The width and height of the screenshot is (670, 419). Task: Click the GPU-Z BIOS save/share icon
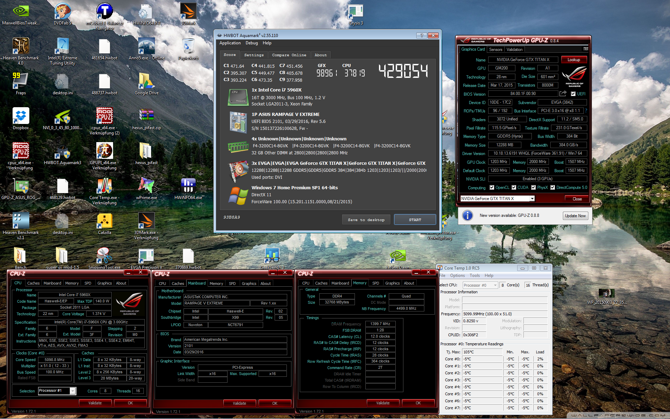[x=563, y=94]
